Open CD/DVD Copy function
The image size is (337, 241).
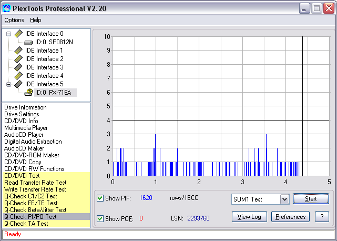tap(23, 162)
